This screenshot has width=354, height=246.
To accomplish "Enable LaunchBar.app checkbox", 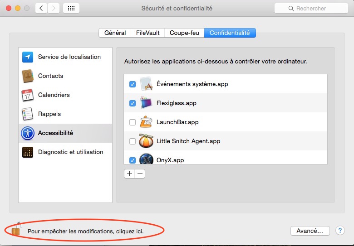I will pos(133,122).
